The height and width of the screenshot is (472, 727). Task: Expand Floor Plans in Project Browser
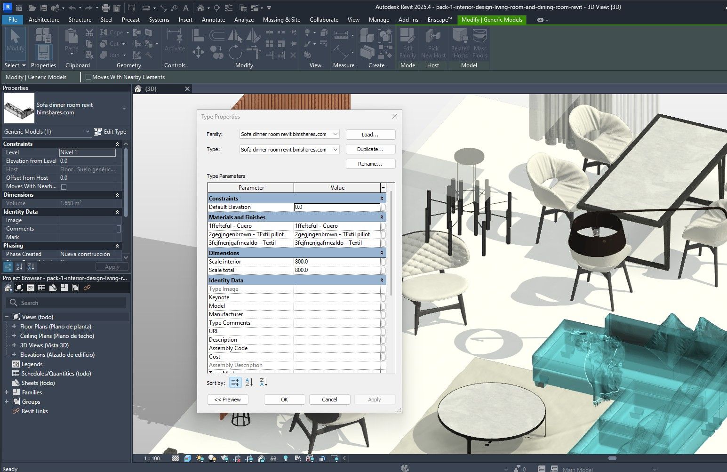coord(14,327)
